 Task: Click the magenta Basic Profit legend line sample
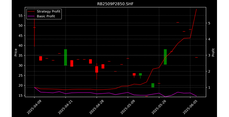tap(31, 16)
